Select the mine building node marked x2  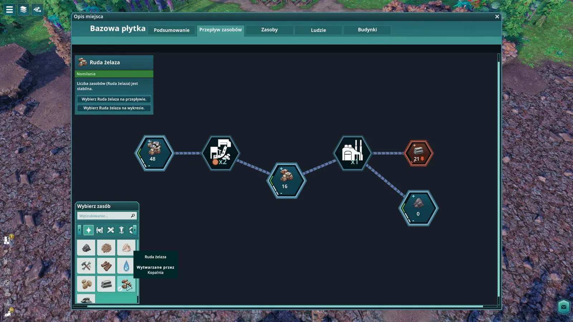(x=220, y=153)
